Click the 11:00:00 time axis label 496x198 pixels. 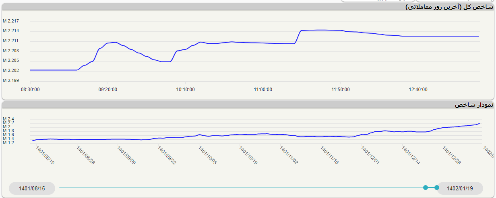point(263,90)
